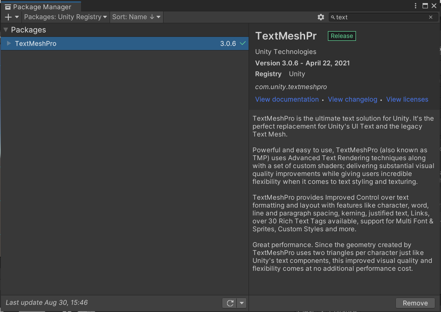
Task: Click the Registry label in details
Action: coord(268,74)
